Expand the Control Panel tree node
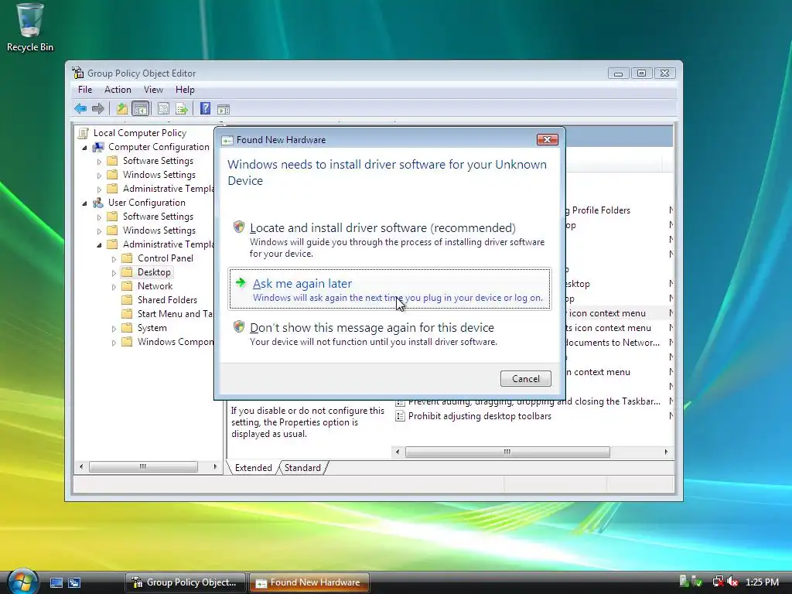Image resolution: width=792 pixels, height=594 pixels. (114, 258)
